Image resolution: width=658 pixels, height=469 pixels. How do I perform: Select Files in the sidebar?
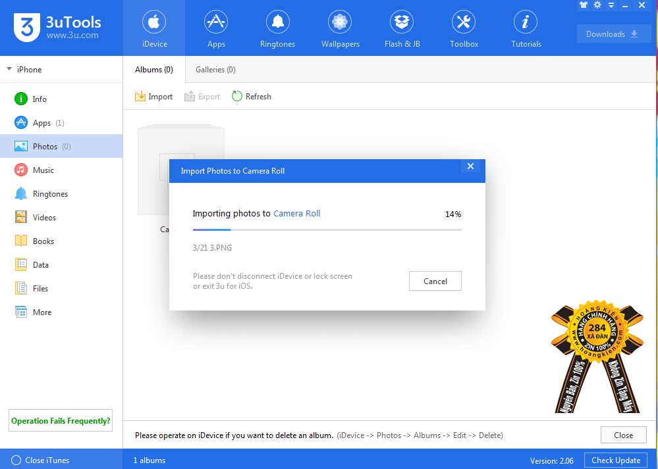coord(61,288)
